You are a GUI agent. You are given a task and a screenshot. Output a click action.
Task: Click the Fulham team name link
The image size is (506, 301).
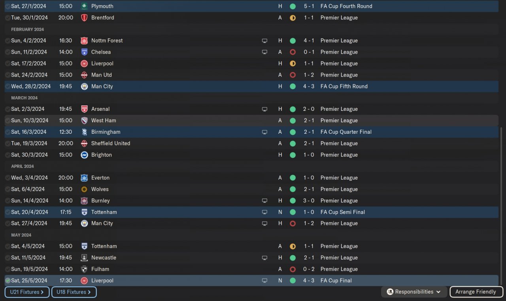coord(100,269)
